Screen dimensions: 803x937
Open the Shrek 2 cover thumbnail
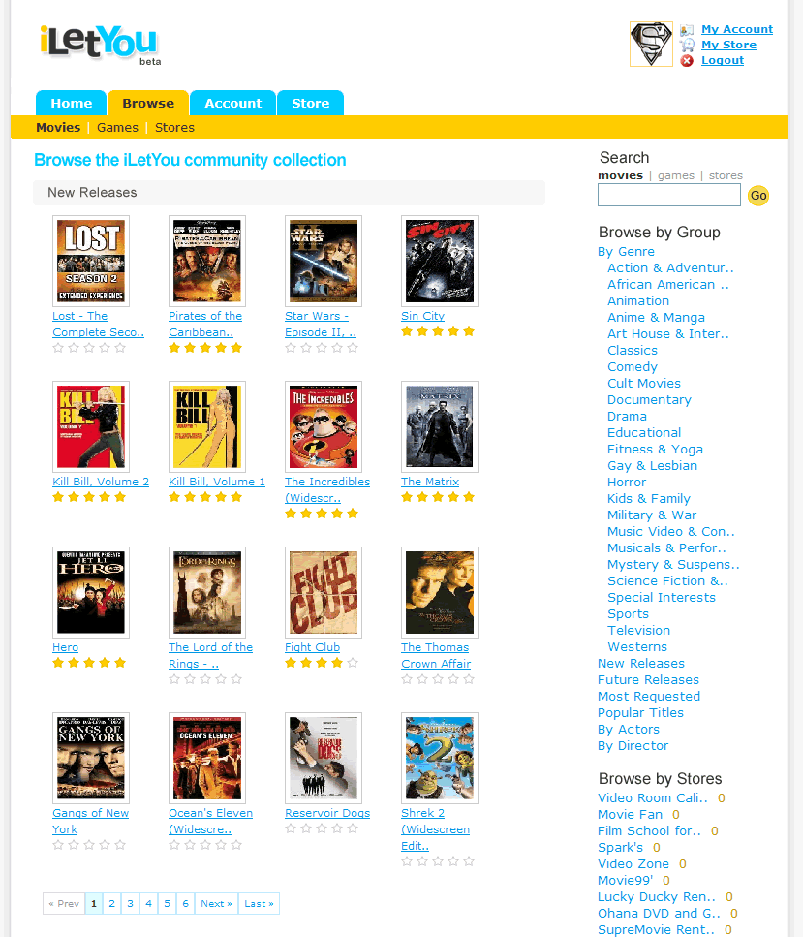[x=439, y=758]
